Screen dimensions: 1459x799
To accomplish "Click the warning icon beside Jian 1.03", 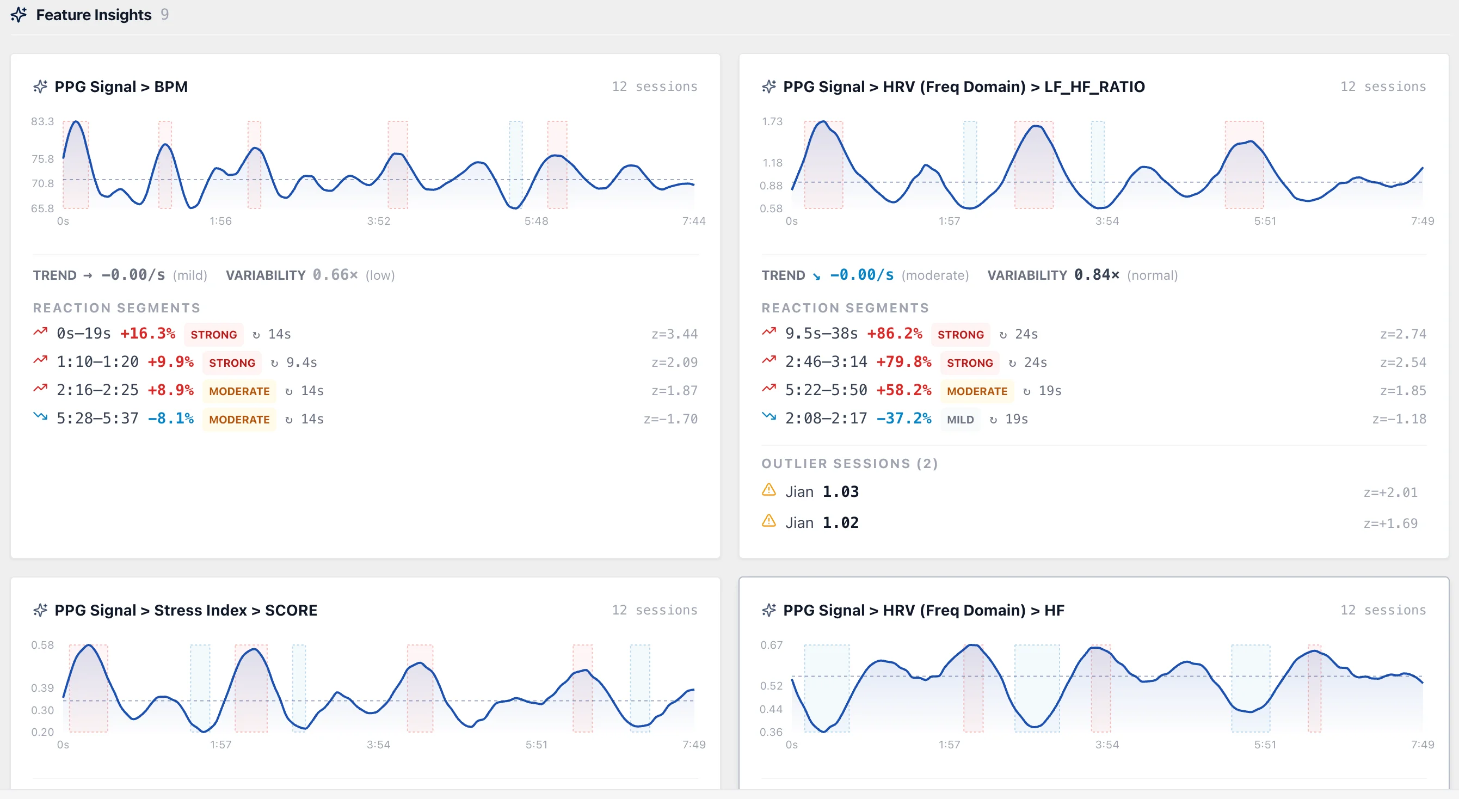I will tap(768, 490).
